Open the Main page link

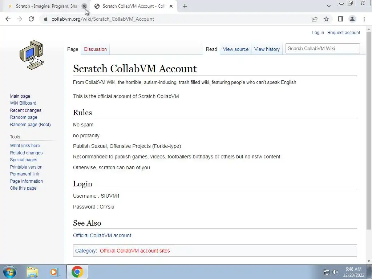pyautogui.click(x=20, y=96)
